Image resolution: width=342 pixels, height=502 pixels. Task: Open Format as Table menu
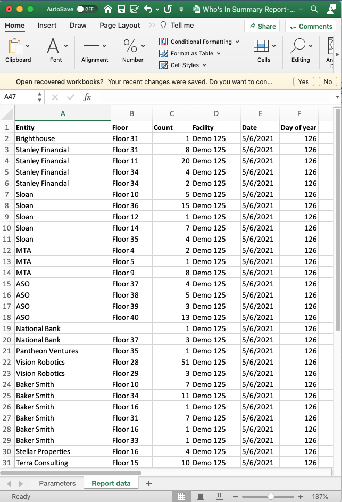[190, 53]
